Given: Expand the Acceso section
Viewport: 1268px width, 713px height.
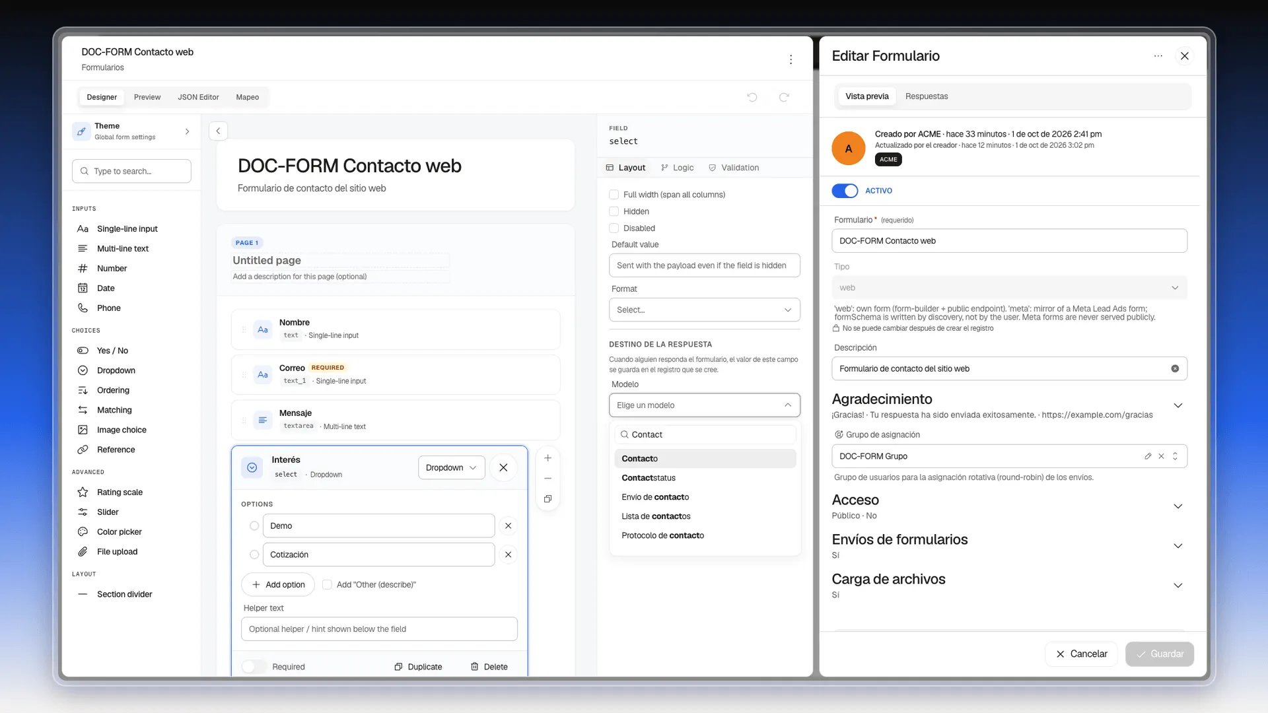Looking at the screenshot, I should pos(1178,506).
